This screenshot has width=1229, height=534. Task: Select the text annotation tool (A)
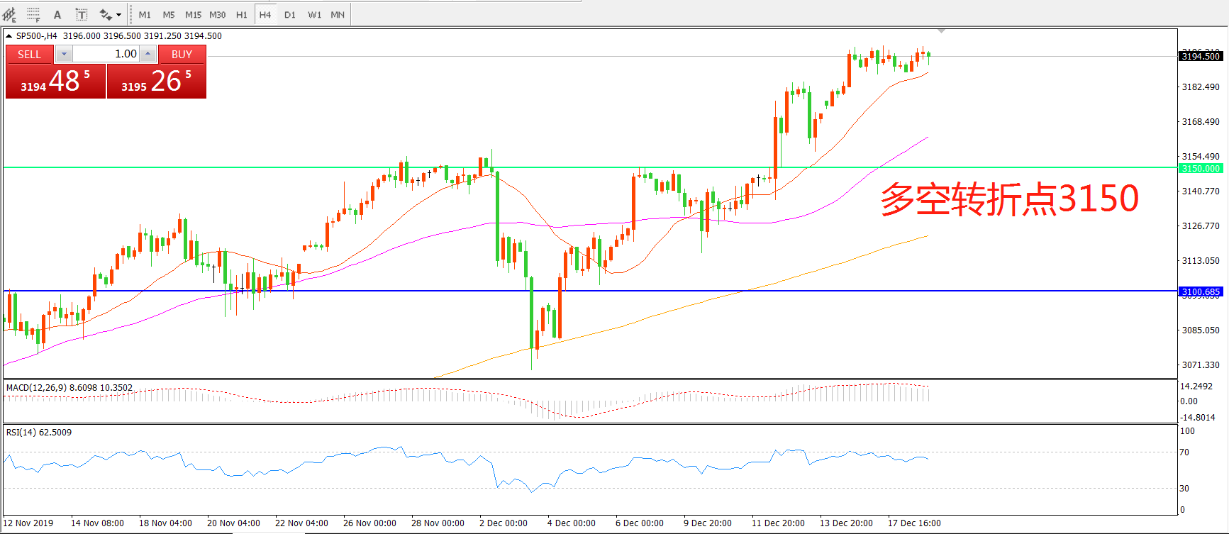click(57, 14)
